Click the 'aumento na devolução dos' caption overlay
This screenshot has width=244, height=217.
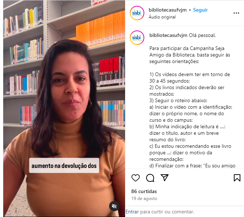pos(64,166)
